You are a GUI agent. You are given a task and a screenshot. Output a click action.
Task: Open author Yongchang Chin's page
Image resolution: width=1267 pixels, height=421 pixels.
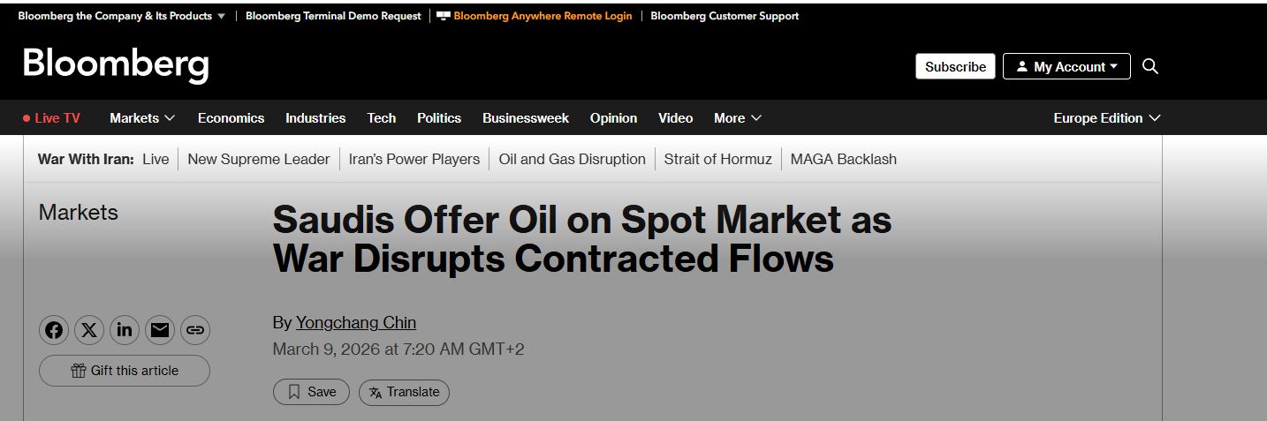355,322
